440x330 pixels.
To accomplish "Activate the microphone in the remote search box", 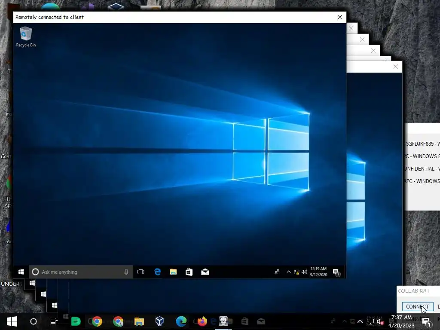I will (x=126, y=272).
